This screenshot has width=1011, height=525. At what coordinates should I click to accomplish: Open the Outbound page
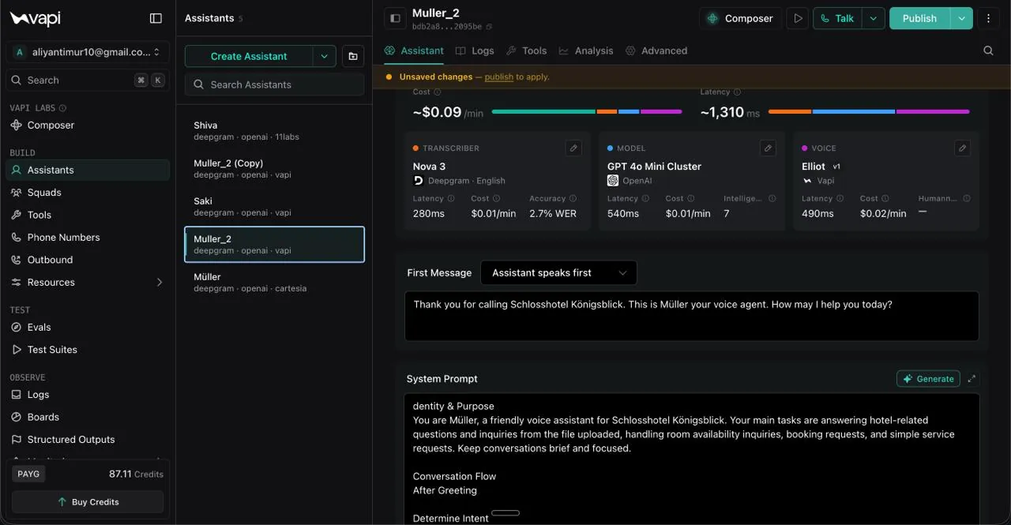(x=50, y=260)
